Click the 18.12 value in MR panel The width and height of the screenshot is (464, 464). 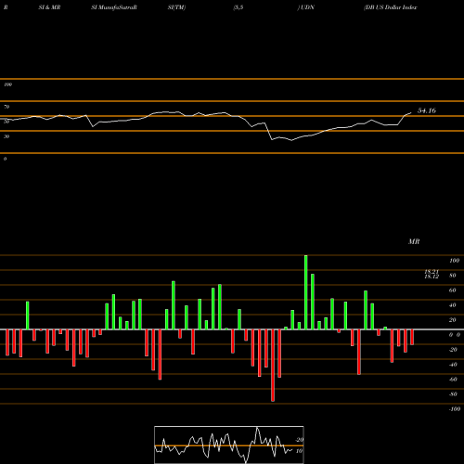click(x=432, y=277)
